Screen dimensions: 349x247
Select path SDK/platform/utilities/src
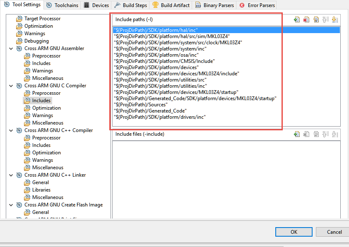(x=226, y=80)
